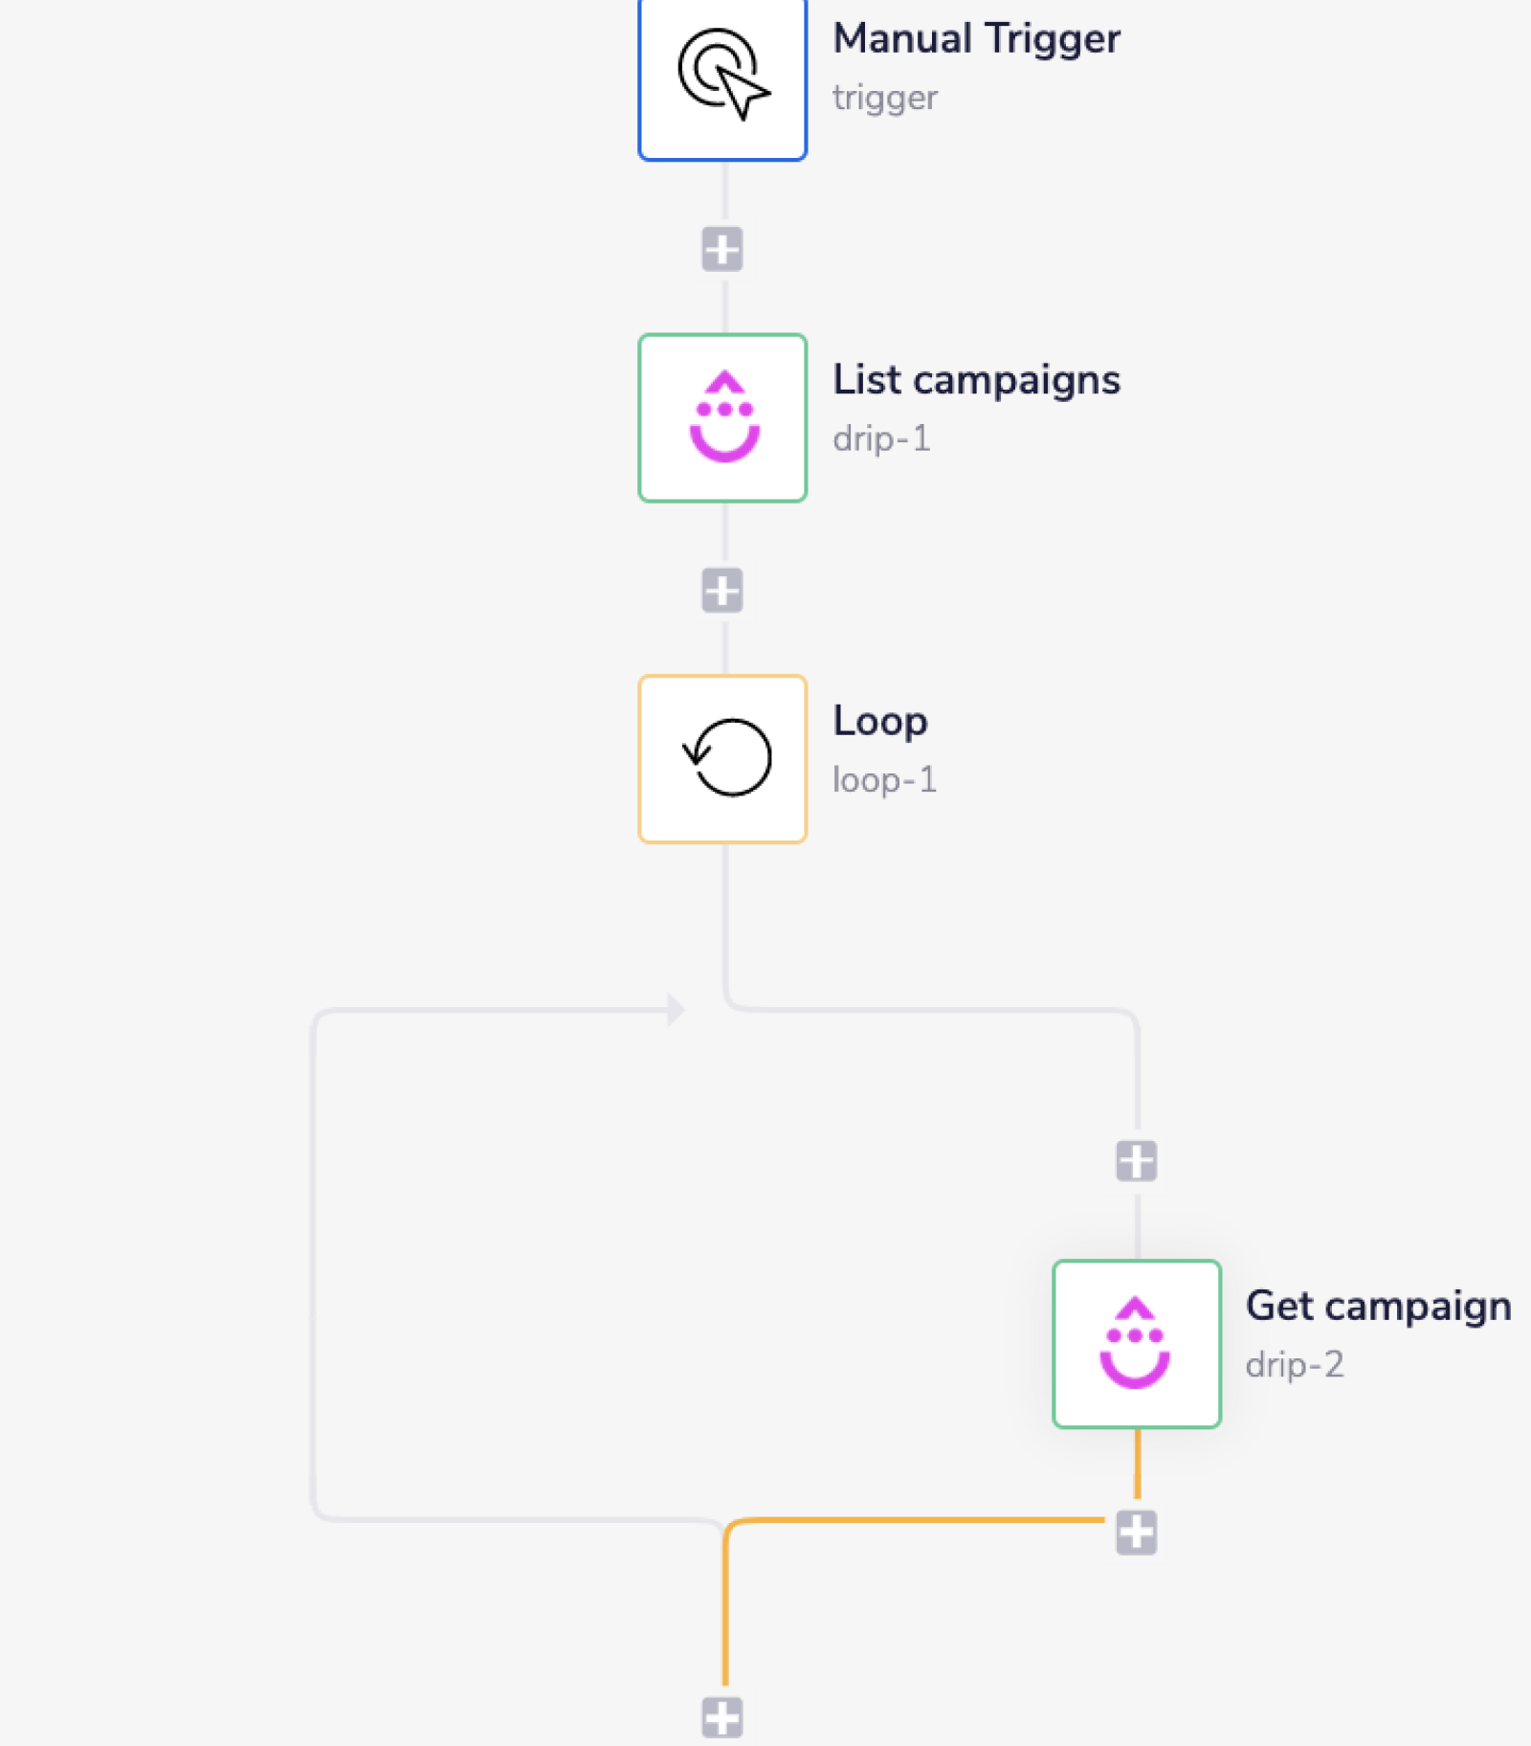This screenshot has width=1531, height=1746.
Task: Select the Loop node label
Action: 880,723
